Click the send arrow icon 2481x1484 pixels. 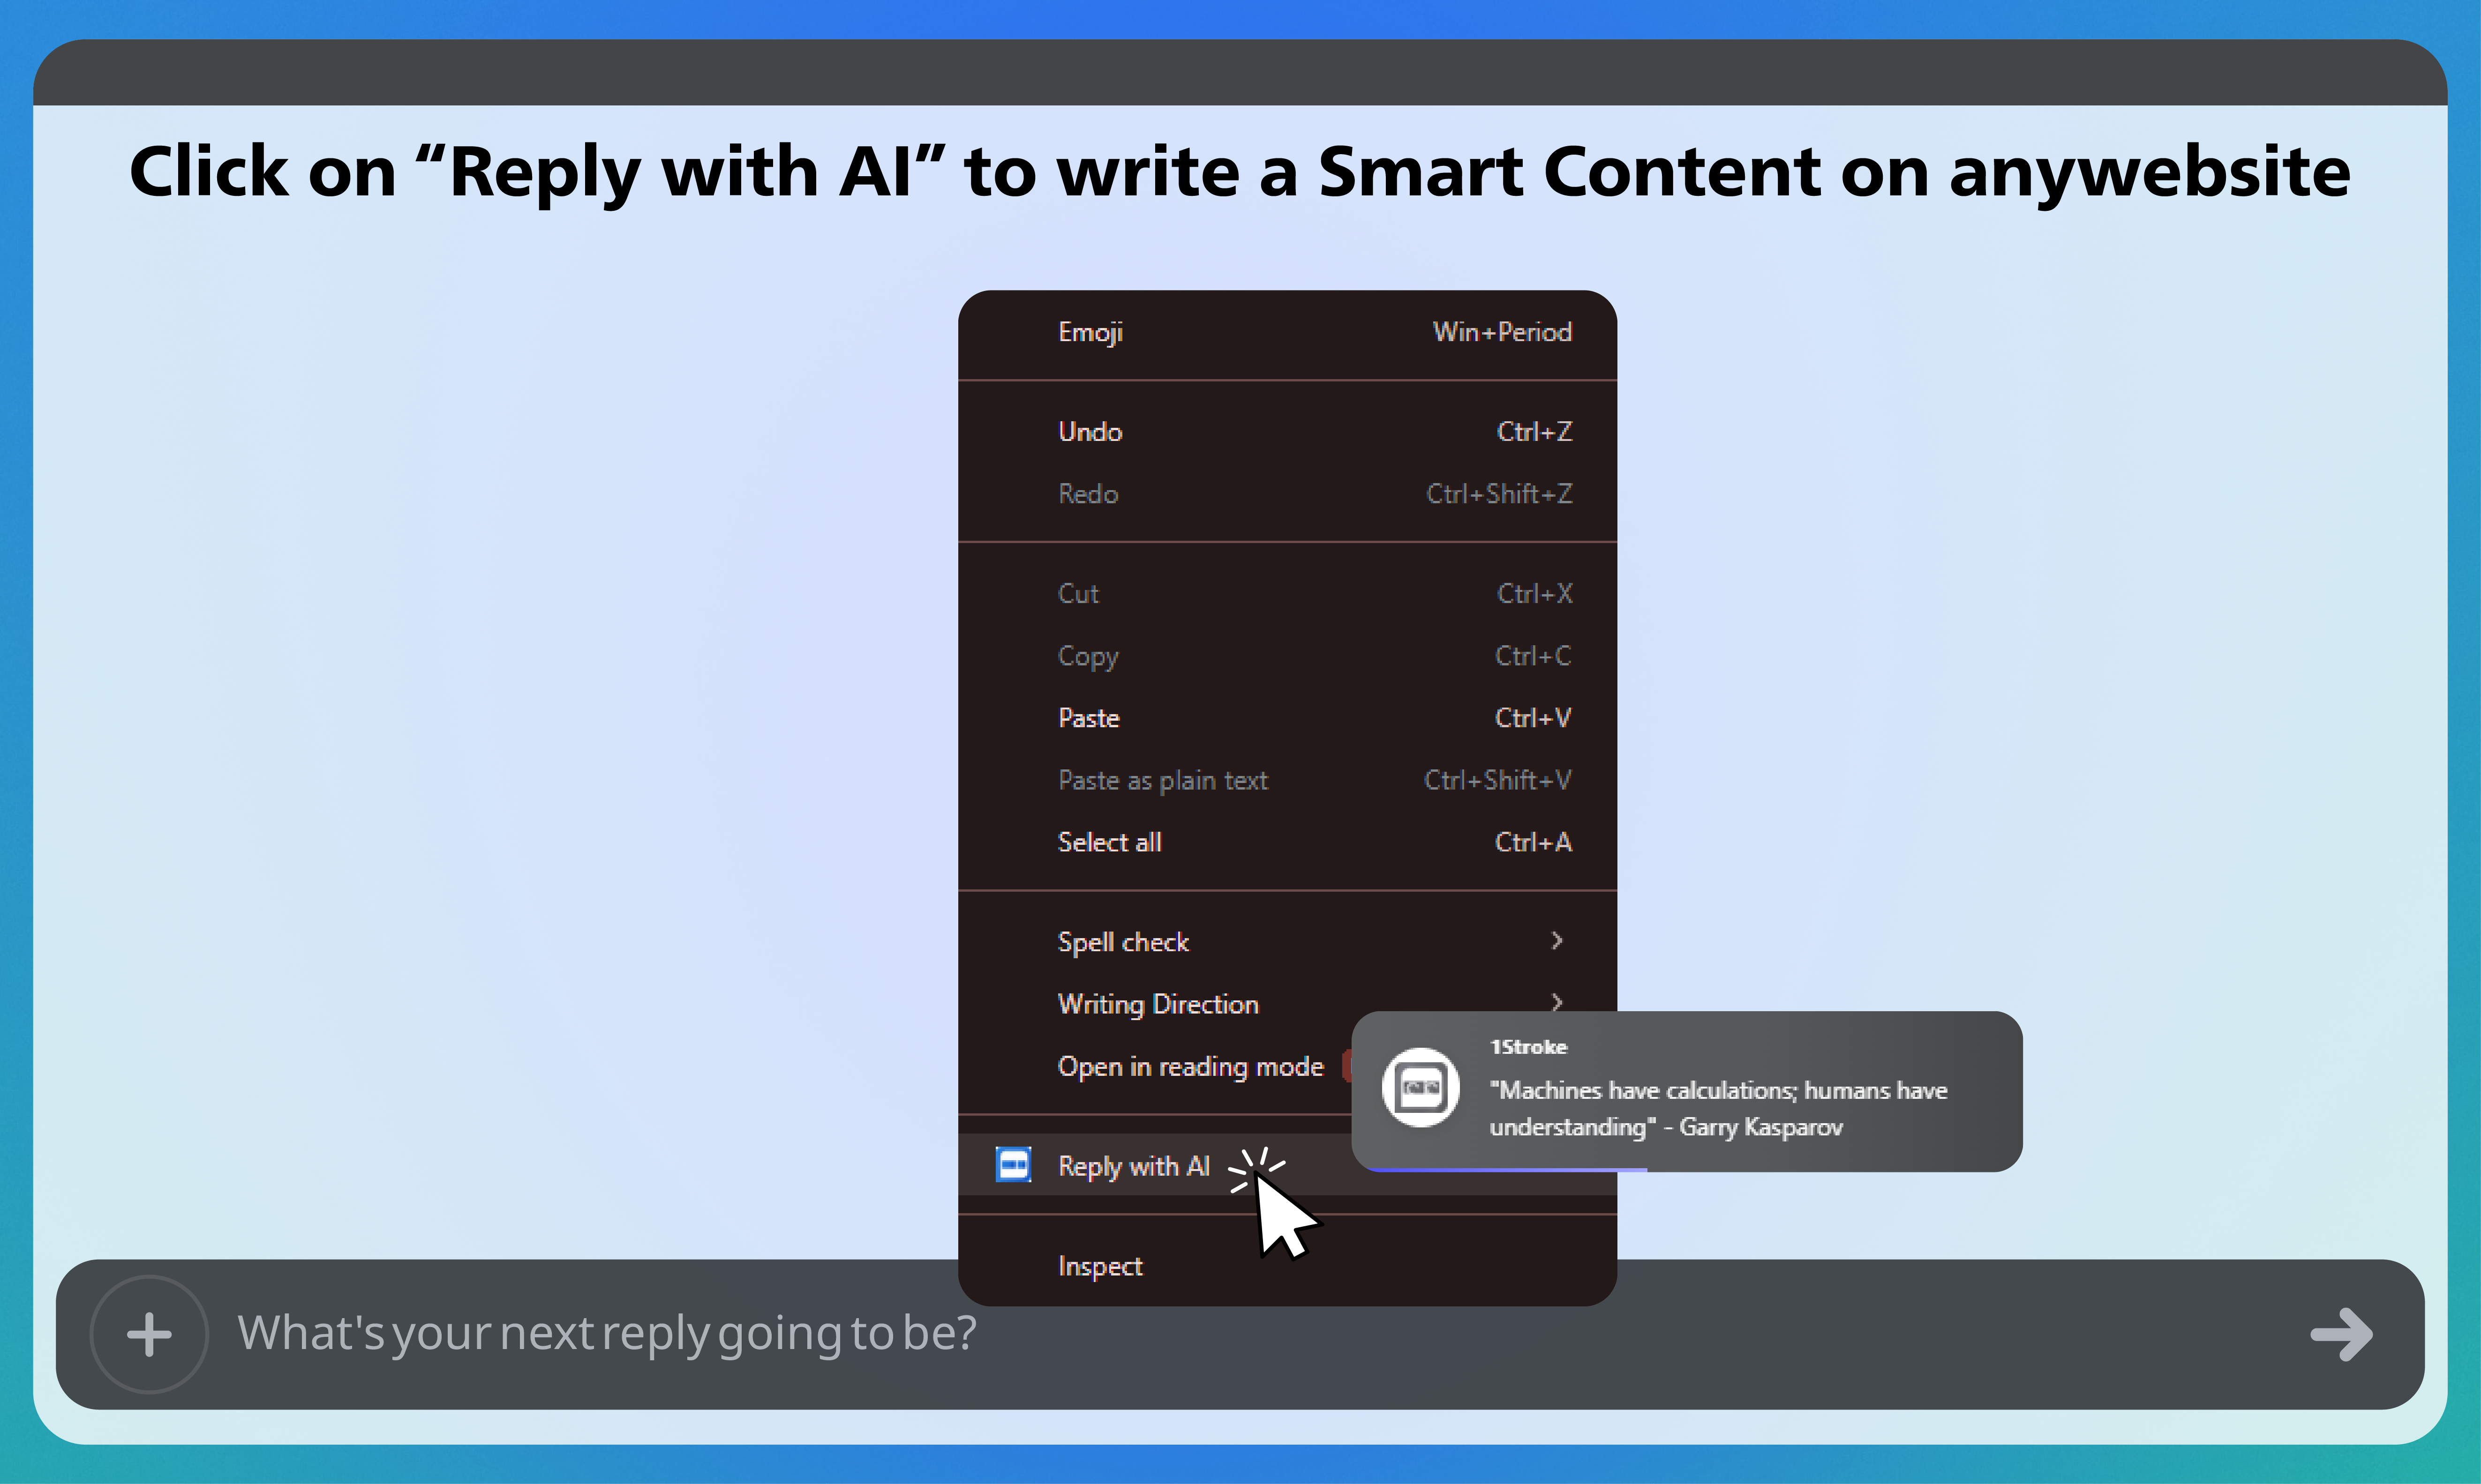2341,1334
